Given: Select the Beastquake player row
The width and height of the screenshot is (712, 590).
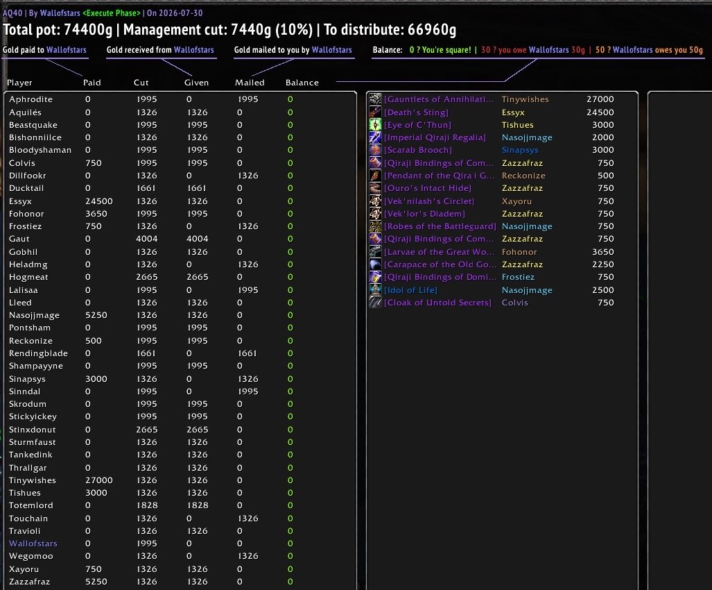Looking at the screenshot, I should (180, 124).
